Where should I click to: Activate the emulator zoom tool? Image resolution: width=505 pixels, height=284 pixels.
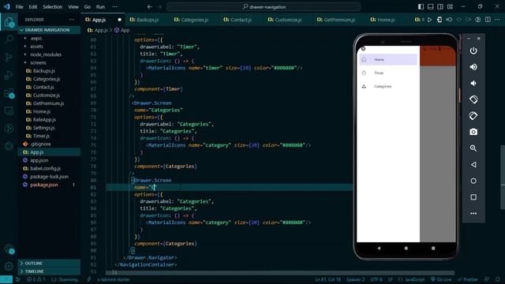473,148
